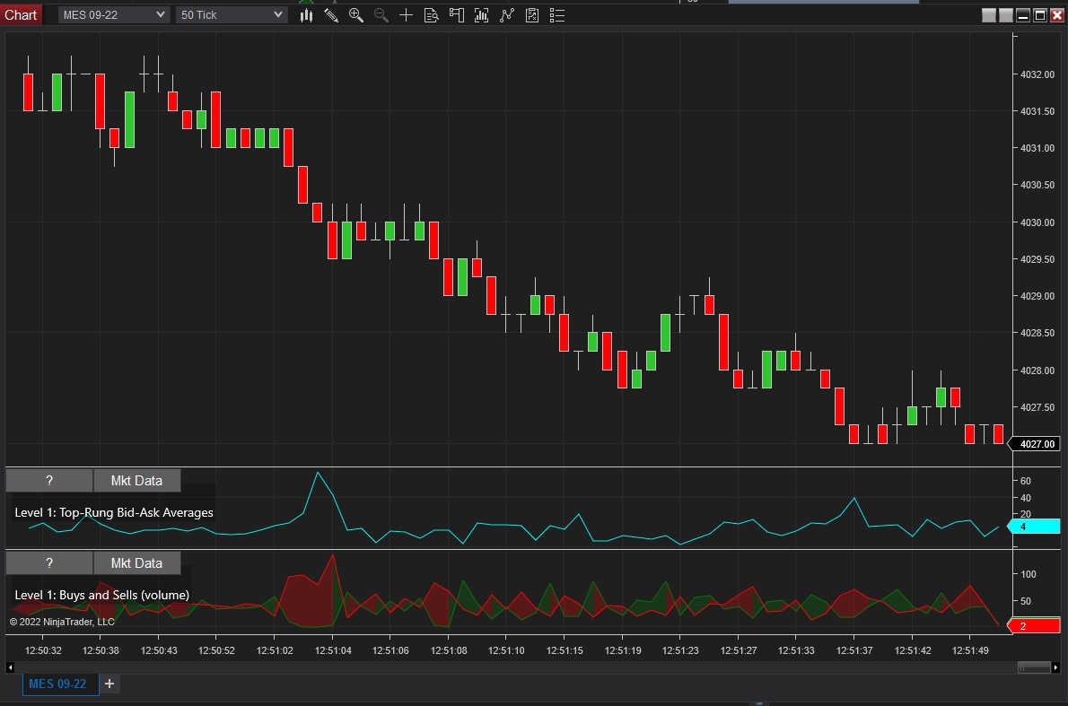Zoom in with the magnifier plus icon
The height and width of the screenshot is (706, 1068).
point(356,15)
